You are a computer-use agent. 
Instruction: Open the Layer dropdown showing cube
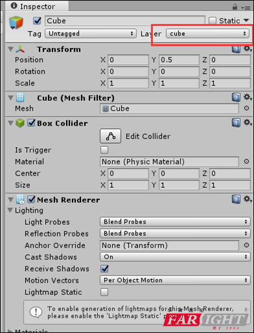pos(207,34)
